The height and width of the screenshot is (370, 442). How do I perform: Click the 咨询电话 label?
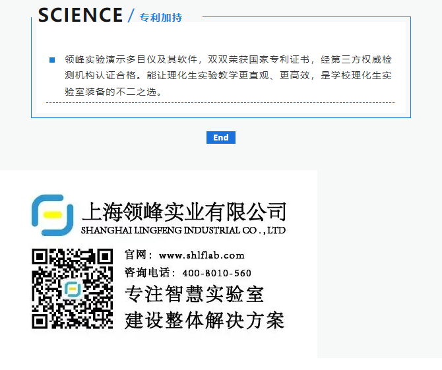click(x=150, y=273)
